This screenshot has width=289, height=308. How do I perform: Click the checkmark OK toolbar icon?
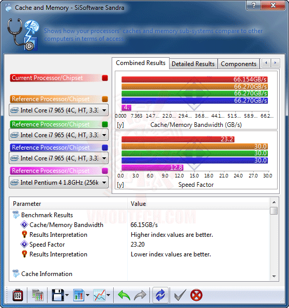click(180, 295)
